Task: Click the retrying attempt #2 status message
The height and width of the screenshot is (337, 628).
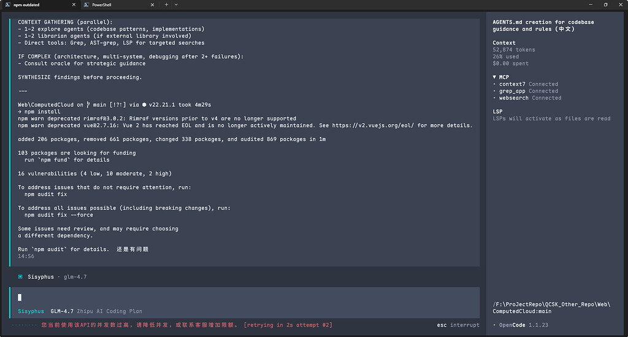Action: (288, 325)
